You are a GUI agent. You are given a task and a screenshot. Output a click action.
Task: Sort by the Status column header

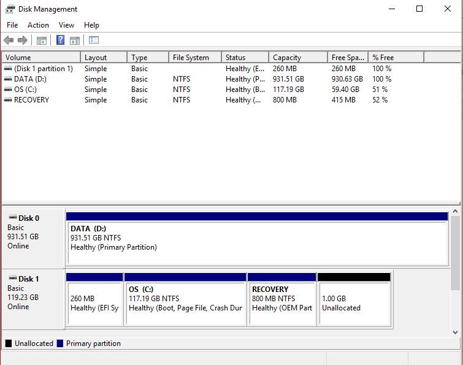point(245,57)
